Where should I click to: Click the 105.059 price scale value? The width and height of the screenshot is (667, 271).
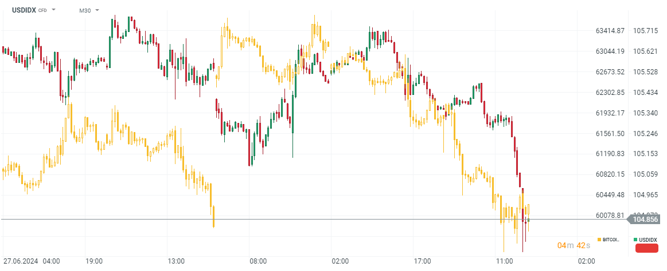[x=645, y=174]
